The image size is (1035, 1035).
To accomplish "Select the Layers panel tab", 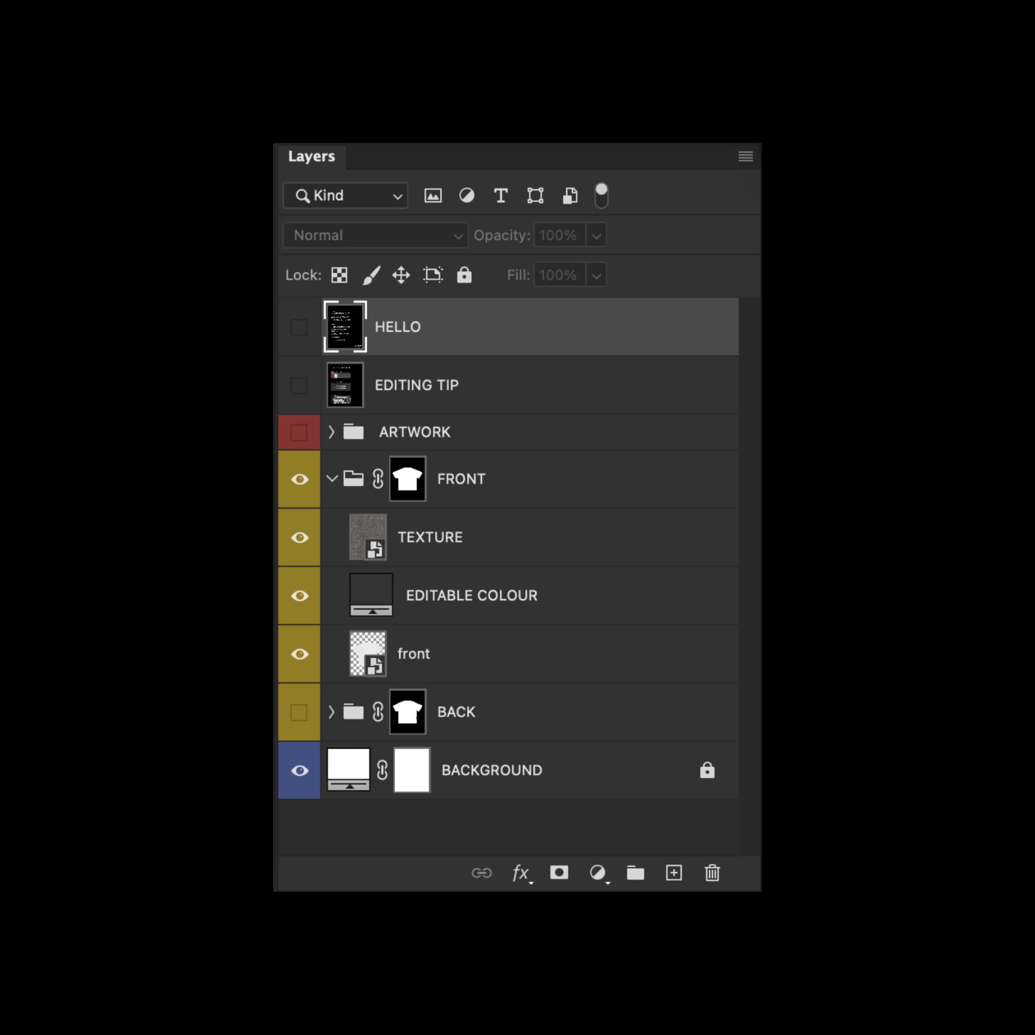I will pyautogui.click(x=311, y=156).
